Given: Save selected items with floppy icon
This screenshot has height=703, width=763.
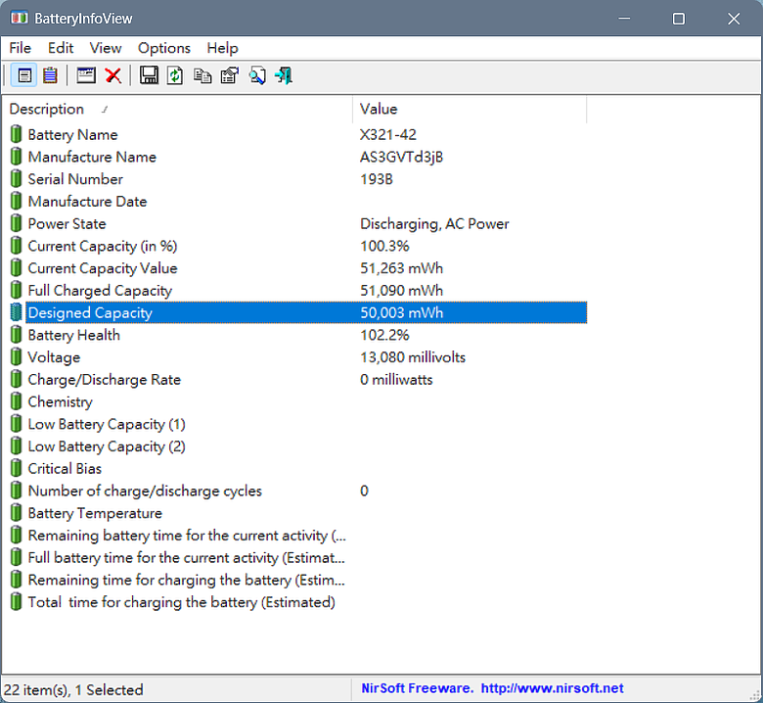Looking at the screenshot, I should (149, 75).
